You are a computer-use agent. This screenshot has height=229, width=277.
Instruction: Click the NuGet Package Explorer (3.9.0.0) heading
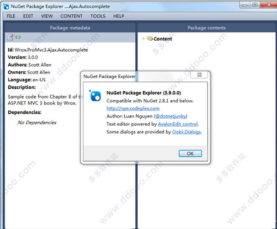pyautogui.click(x=144, y=93)
